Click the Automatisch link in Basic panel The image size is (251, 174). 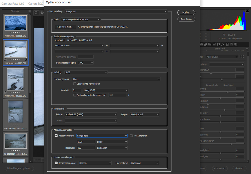pyautogui.click(x=212, y=85)
